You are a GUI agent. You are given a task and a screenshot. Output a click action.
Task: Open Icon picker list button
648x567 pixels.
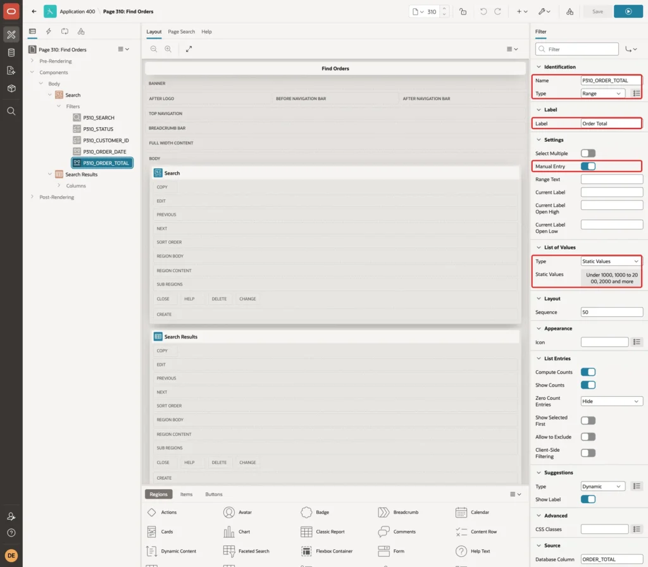click(x=637, y=342)
